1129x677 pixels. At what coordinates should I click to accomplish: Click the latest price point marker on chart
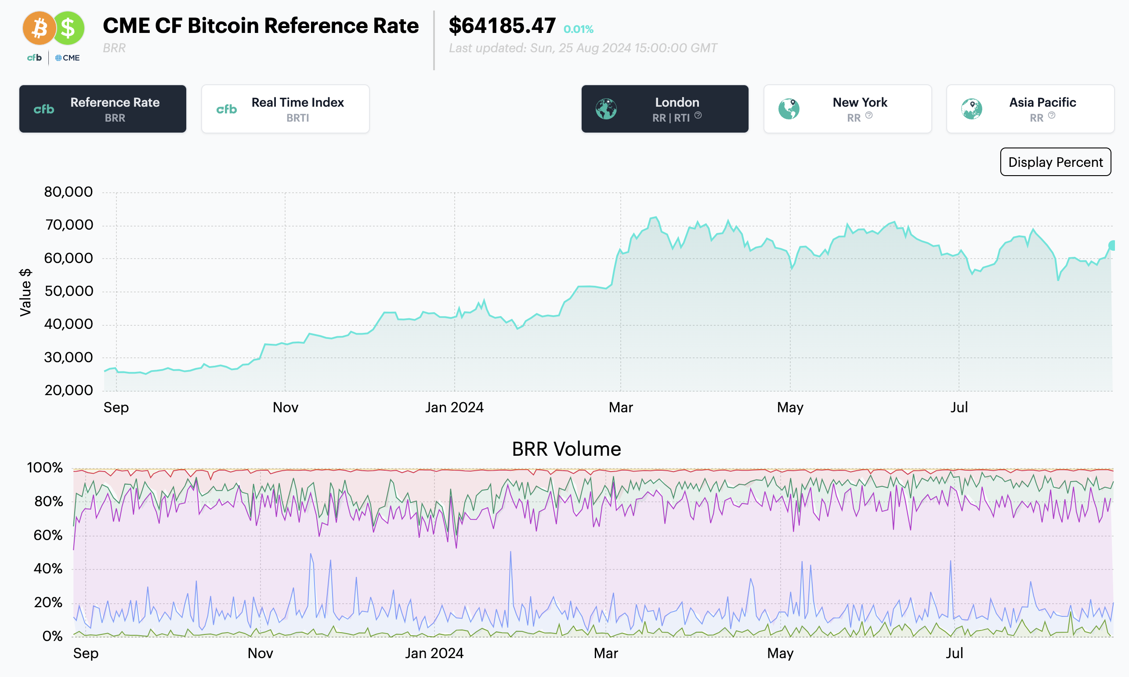pyautogui.click(x=1112, y=245)
